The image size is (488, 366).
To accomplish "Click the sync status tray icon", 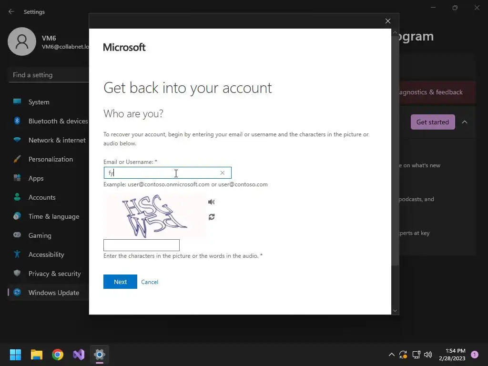I will click(403, 355).
